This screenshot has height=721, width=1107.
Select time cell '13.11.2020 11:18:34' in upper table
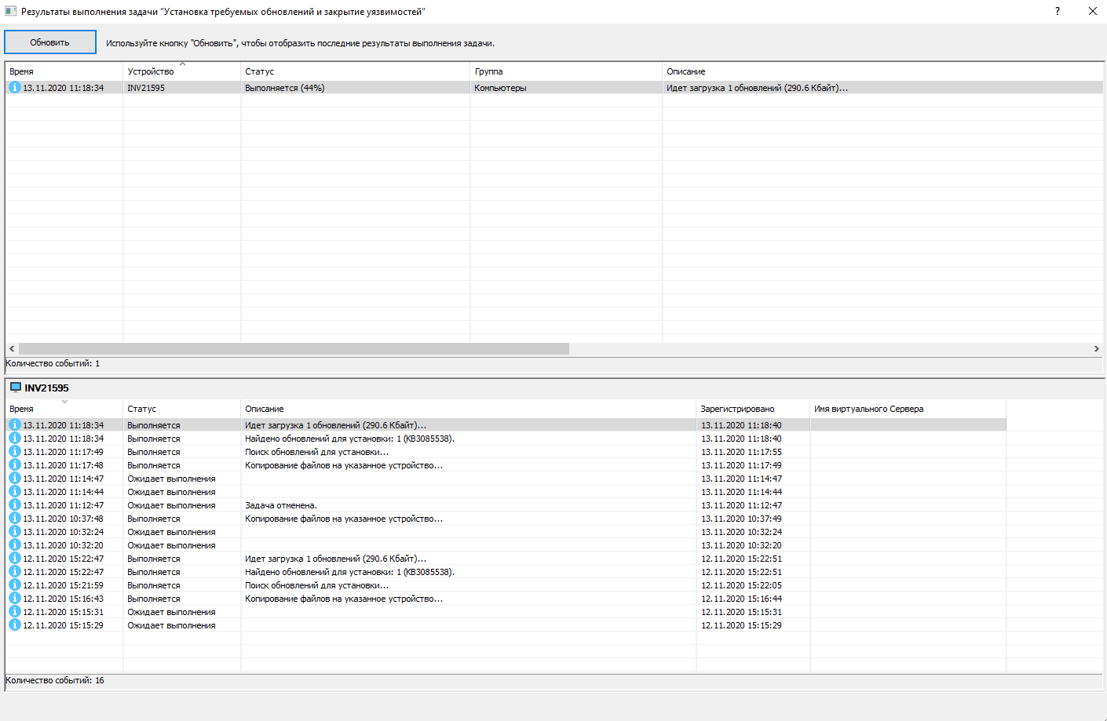63,88
